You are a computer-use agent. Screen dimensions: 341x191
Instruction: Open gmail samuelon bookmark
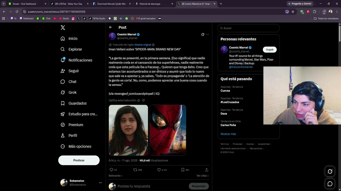point(146,19)
